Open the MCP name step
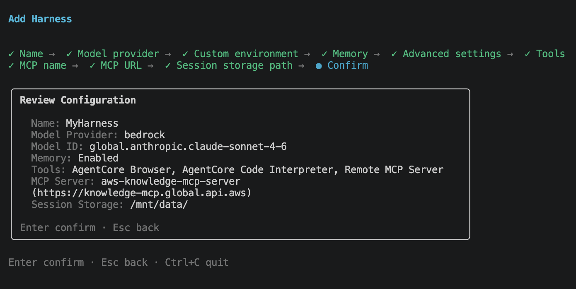 tap(43, 65)
